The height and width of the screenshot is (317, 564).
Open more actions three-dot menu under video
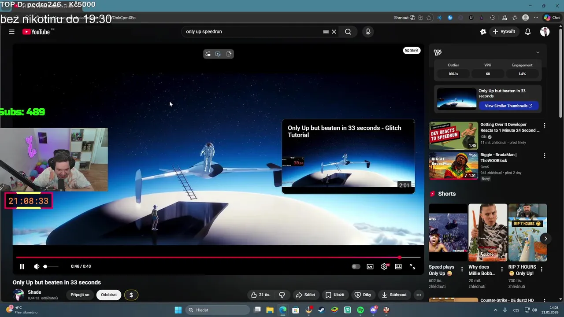(419, 295)
